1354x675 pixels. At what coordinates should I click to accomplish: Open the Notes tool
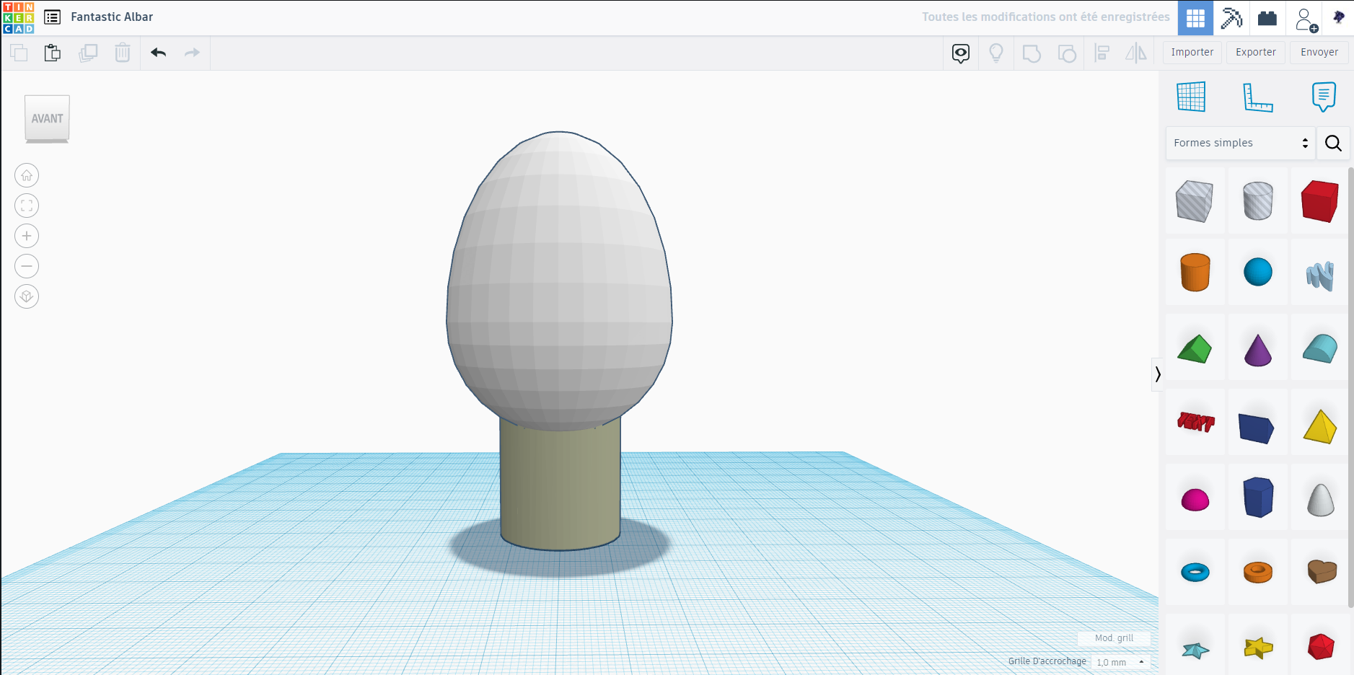(x=1322, y=97)
